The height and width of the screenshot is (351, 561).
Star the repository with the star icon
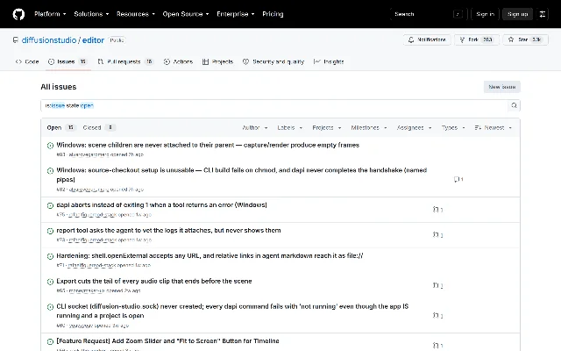[511, 39]
